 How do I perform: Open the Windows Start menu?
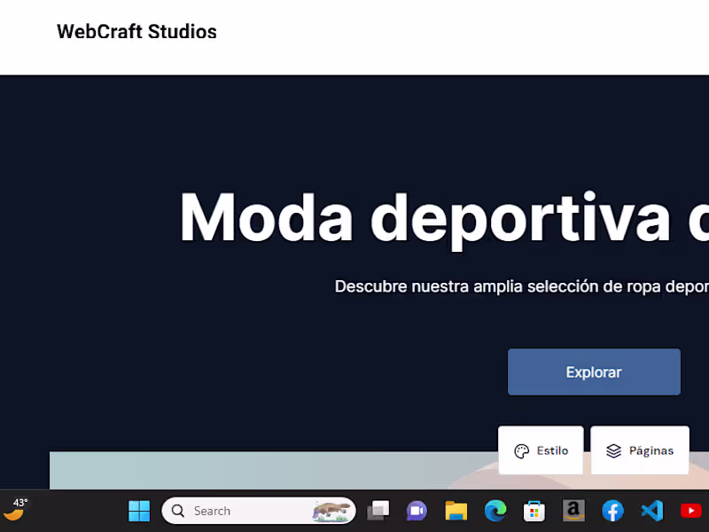coord(139,511)
